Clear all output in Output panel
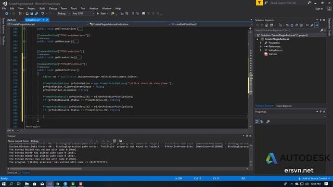 click(114, 141)
